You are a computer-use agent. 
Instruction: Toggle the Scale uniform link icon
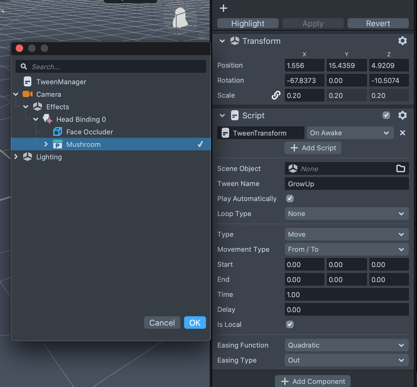pyautogui.click(x=276, y=95)
